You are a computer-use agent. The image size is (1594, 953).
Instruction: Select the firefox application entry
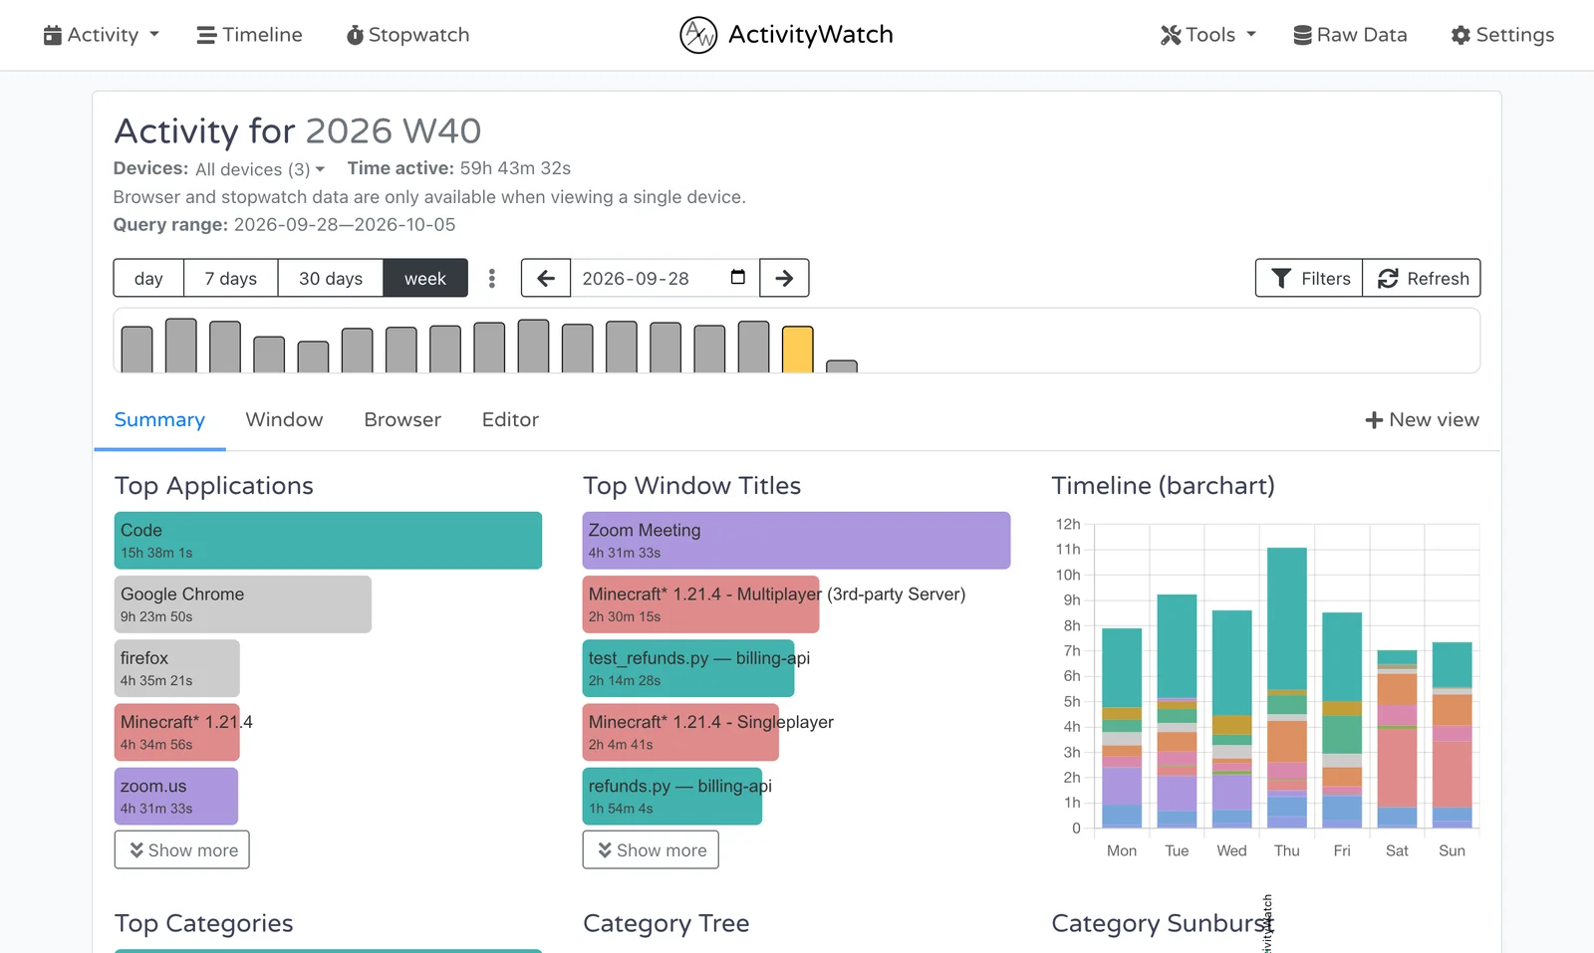coord(177,668)
